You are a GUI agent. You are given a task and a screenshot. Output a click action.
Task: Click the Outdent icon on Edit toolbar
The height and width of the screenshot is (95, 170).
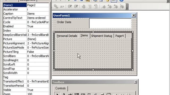(x=76, y=6)
